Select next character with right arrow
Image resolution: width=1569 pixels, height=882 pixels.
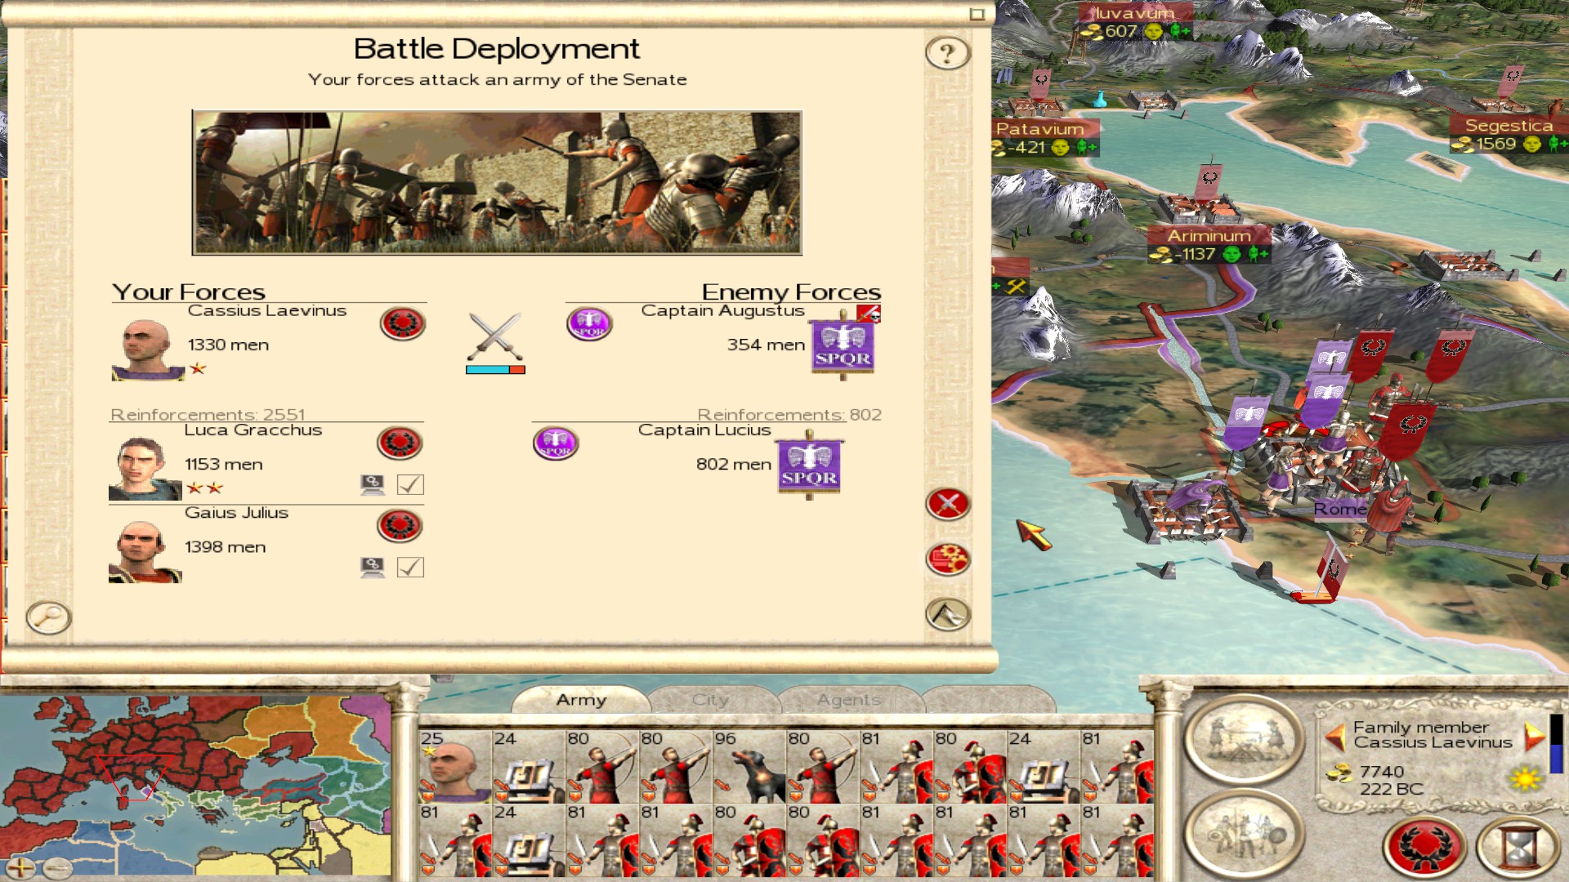click(x=1535, y=737)
